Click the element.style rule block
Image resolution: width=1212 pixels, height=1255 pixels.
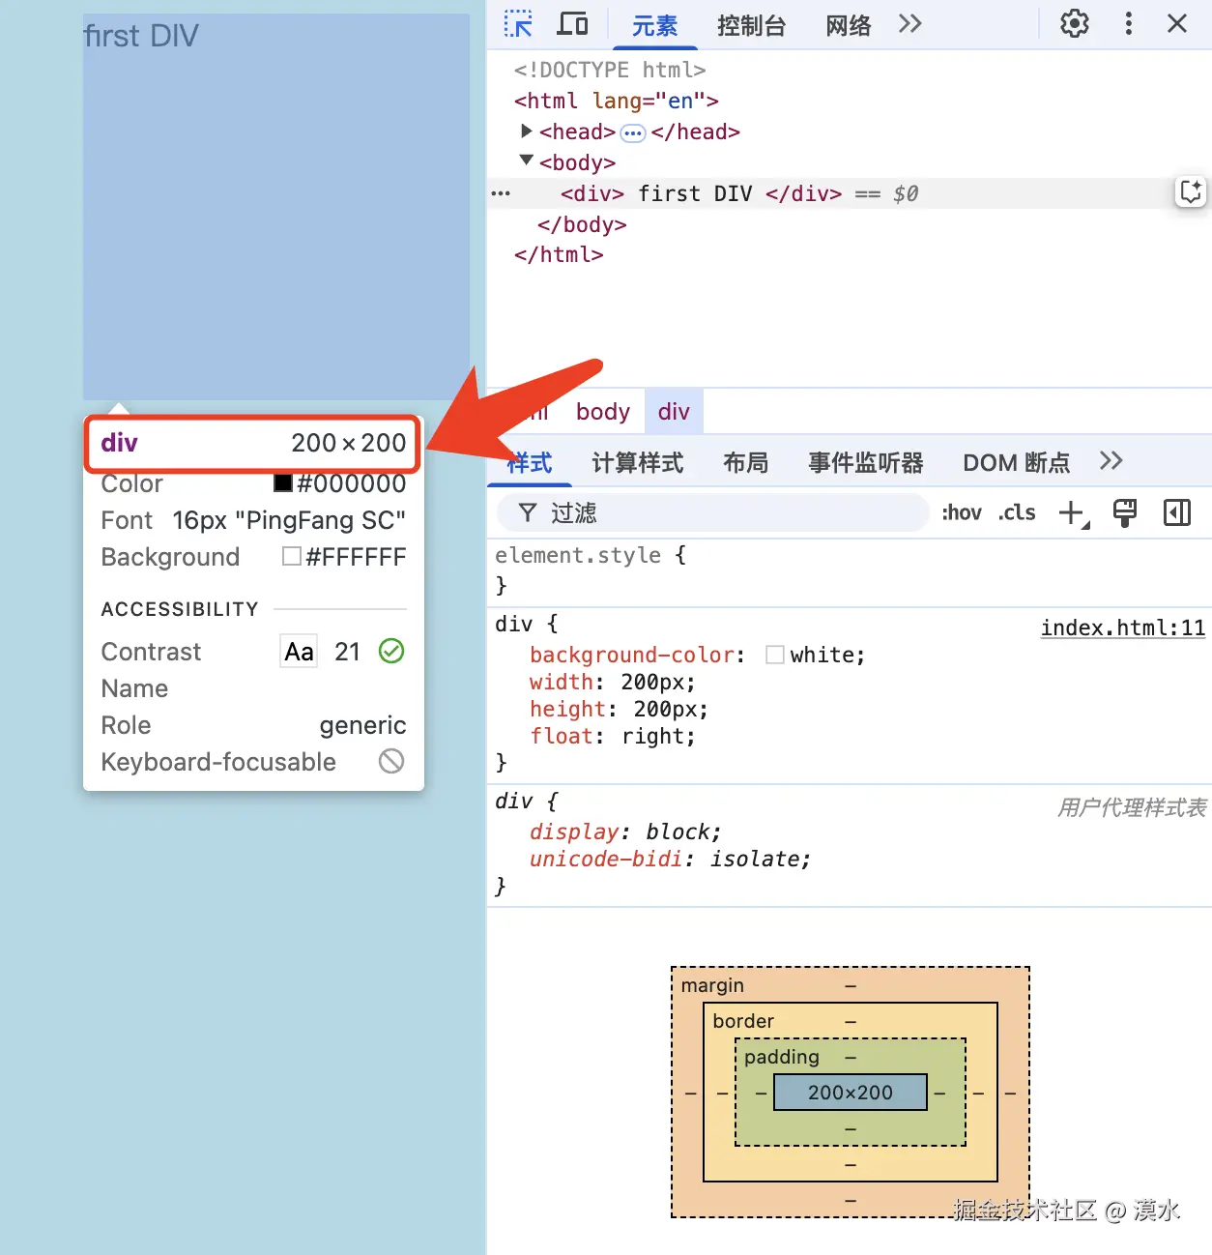[849, 570]
